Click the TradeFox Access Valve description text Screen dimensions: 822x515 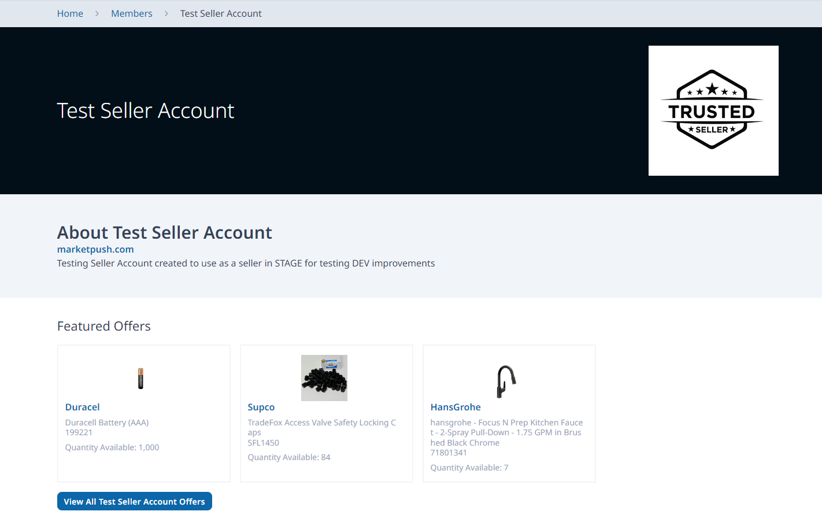tap(321, 427)
